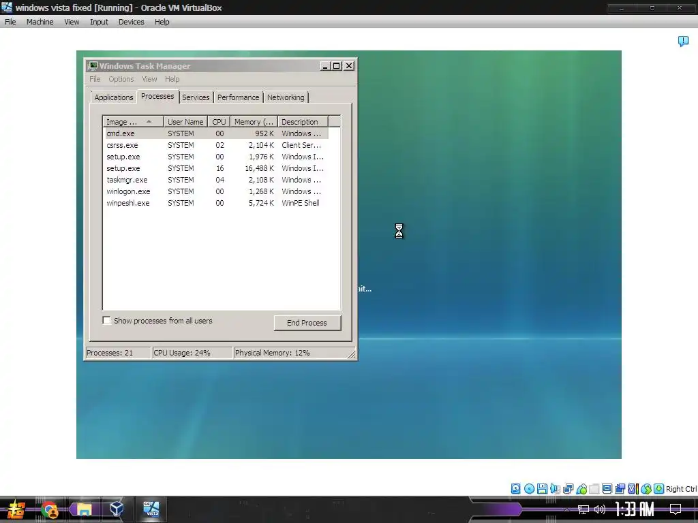698x523 pixels.
Task: Click the VirtualBox hard disk activity icon
Action: 515,489
